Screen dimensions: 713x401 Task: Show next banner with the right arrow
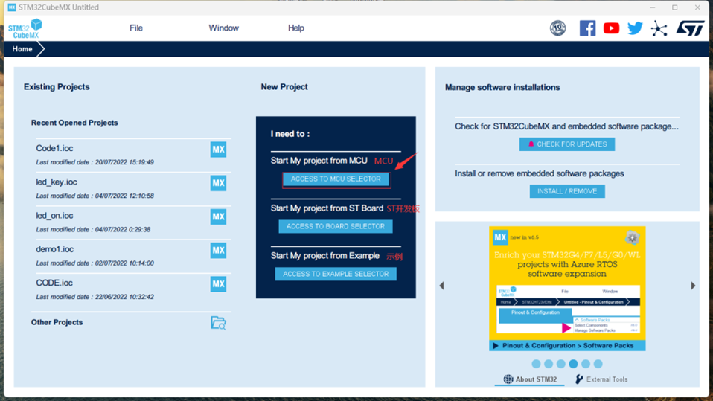tap(693, 286)
